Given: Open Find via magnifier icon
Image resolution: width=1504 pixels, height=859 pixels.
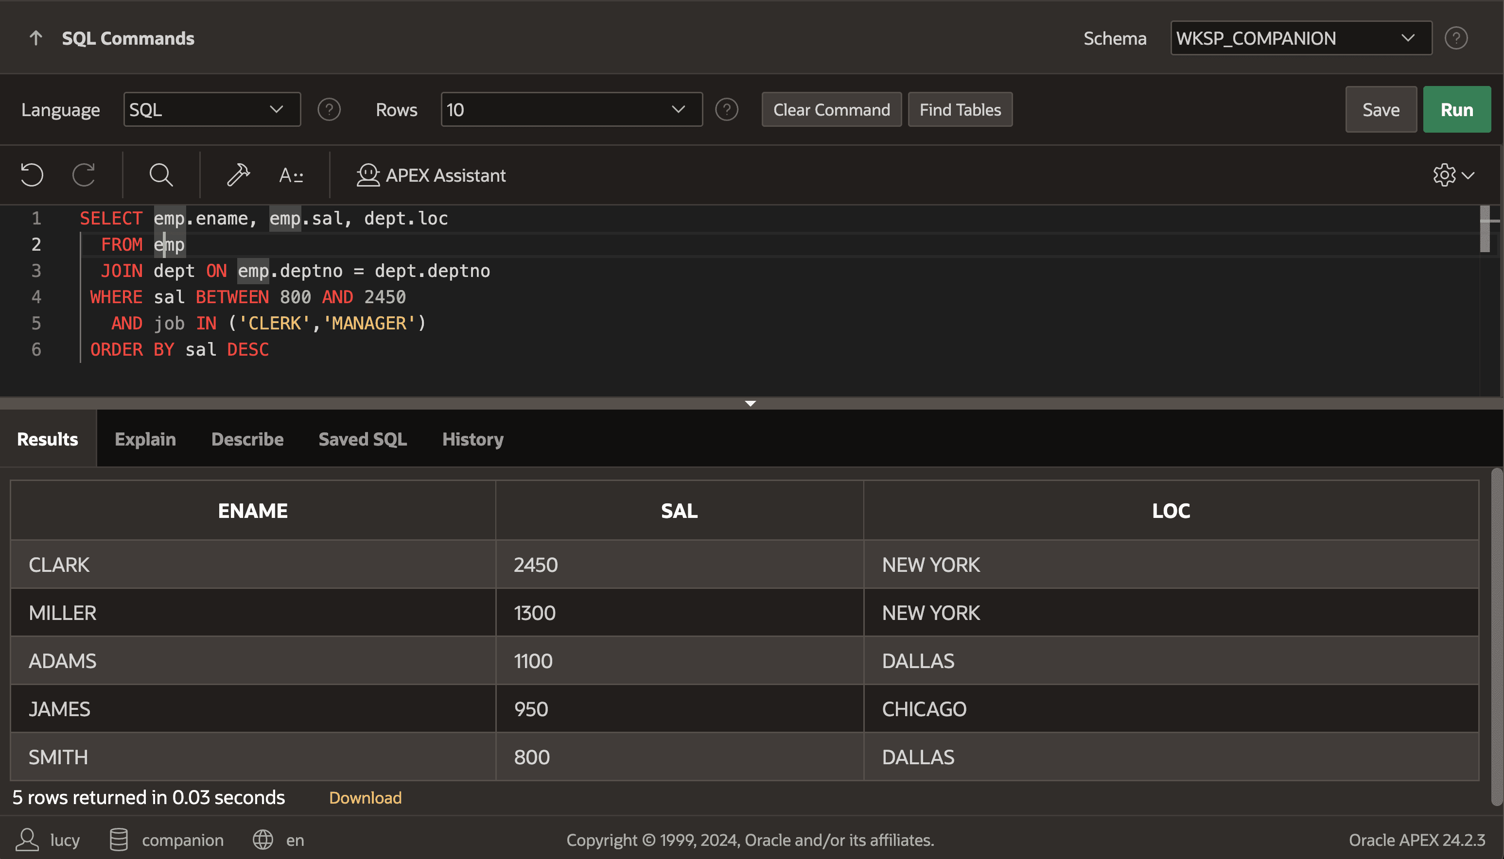Looking at the screenshot, I should point(160,175).
